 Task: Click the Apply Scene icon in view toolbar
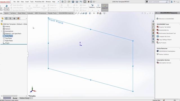[100, 13]
